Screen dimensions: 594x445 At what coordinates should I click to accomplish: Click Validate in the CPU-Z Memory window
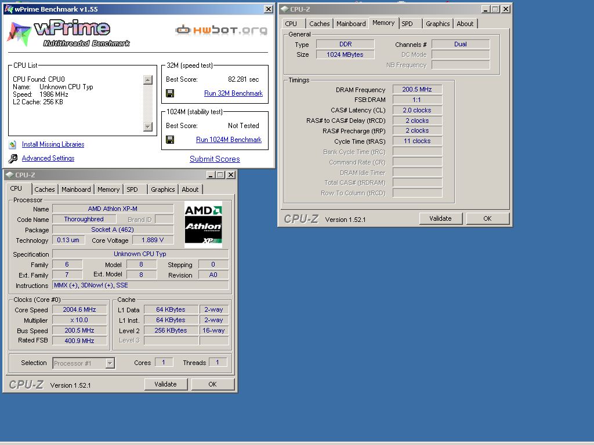click(x=441, y=218)
